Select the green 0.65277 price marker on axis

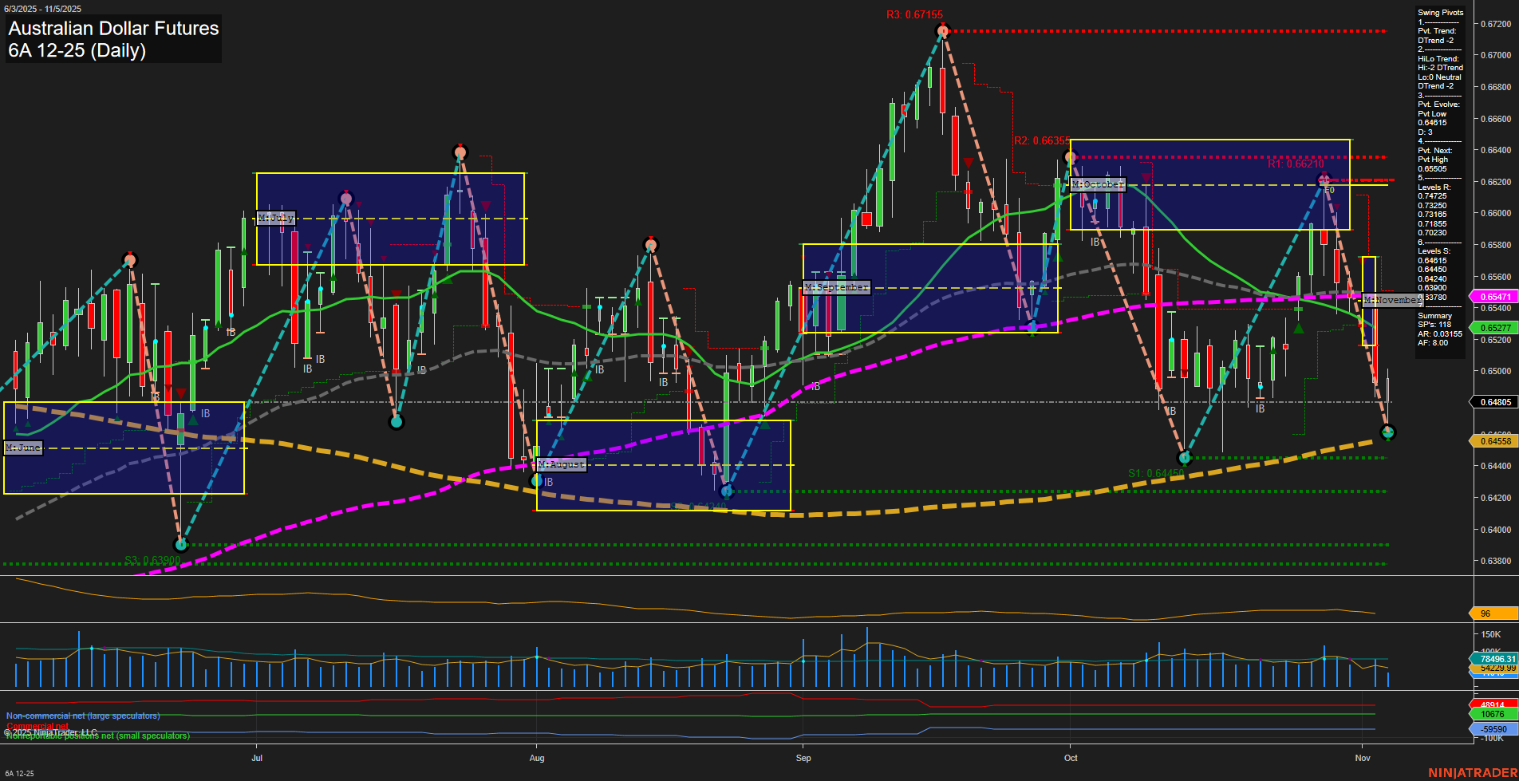coord(1494,328)
